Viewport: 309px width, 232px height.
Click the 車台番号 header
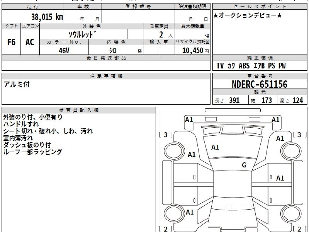pyautogui.click(x=260, y=76)
